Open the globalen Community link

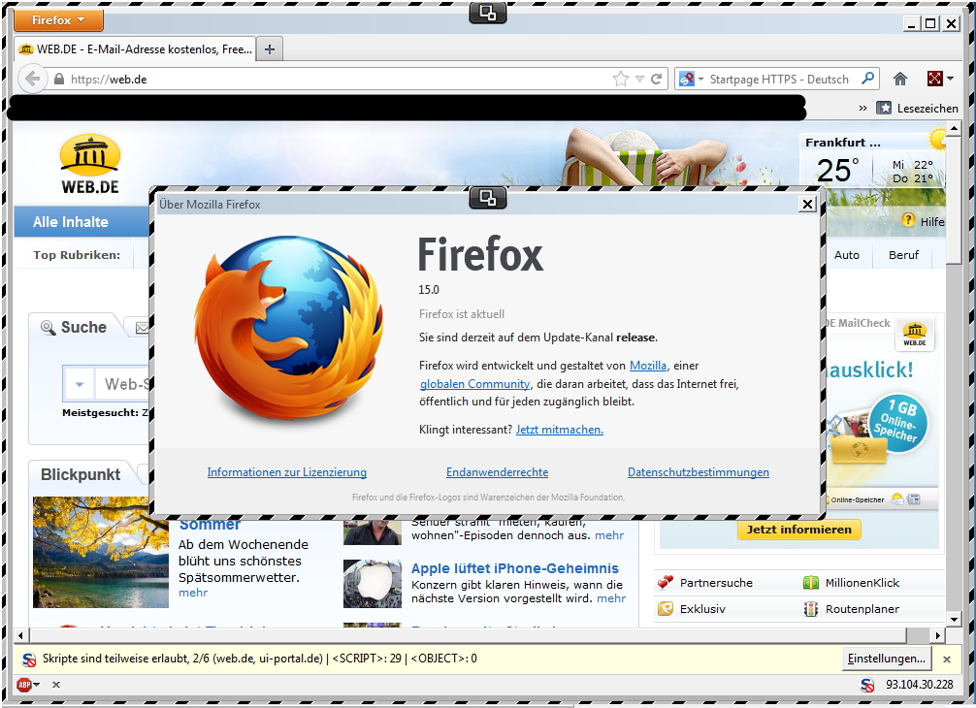(475, 384)
